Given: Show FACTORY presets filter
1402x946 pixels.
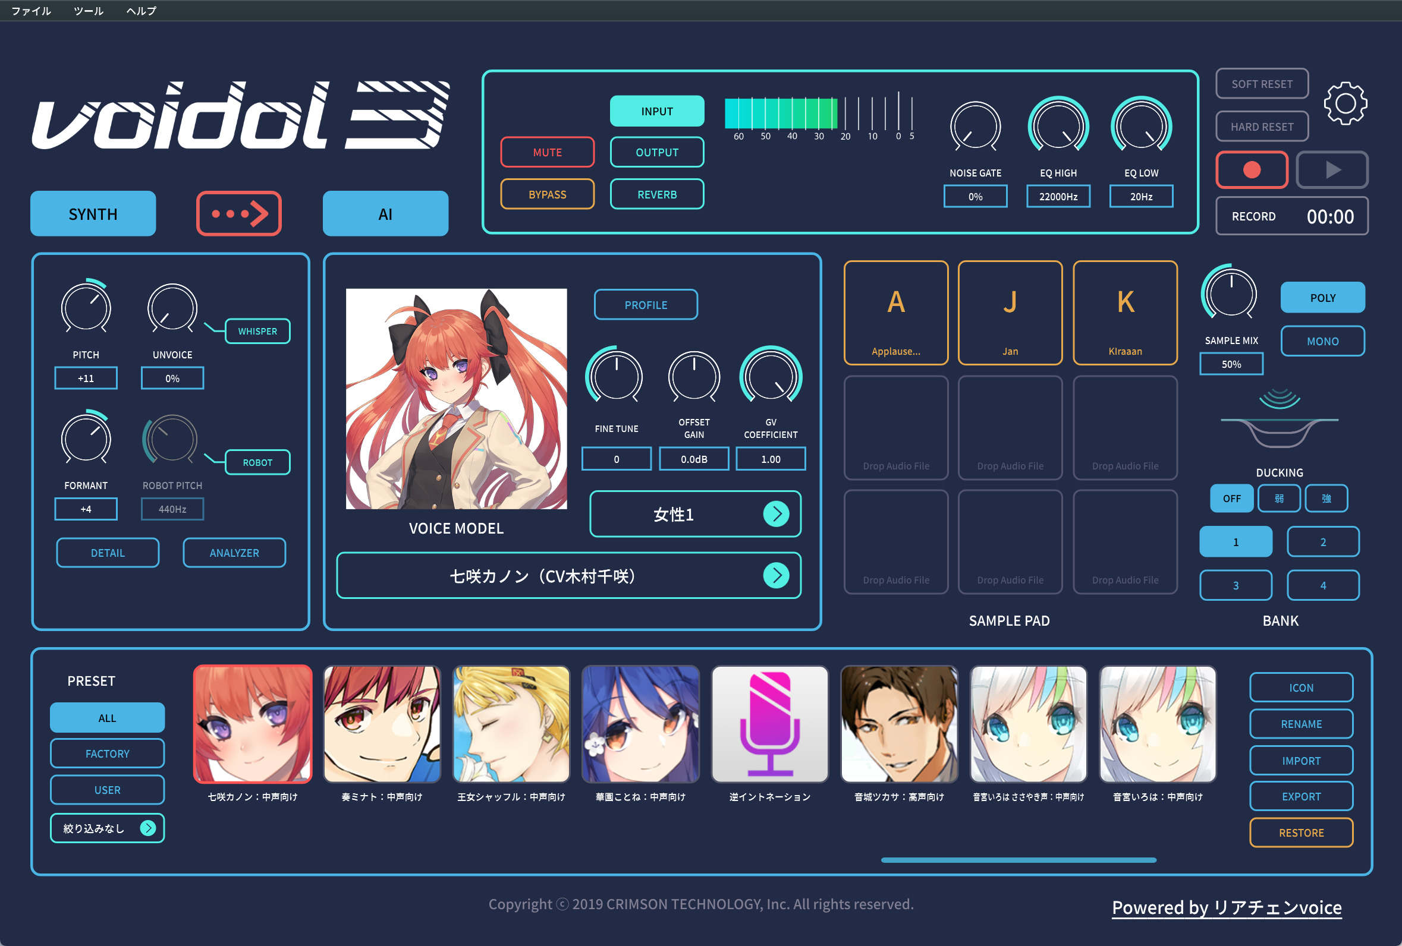Looking at the screenshot, I should pos(108,753).
